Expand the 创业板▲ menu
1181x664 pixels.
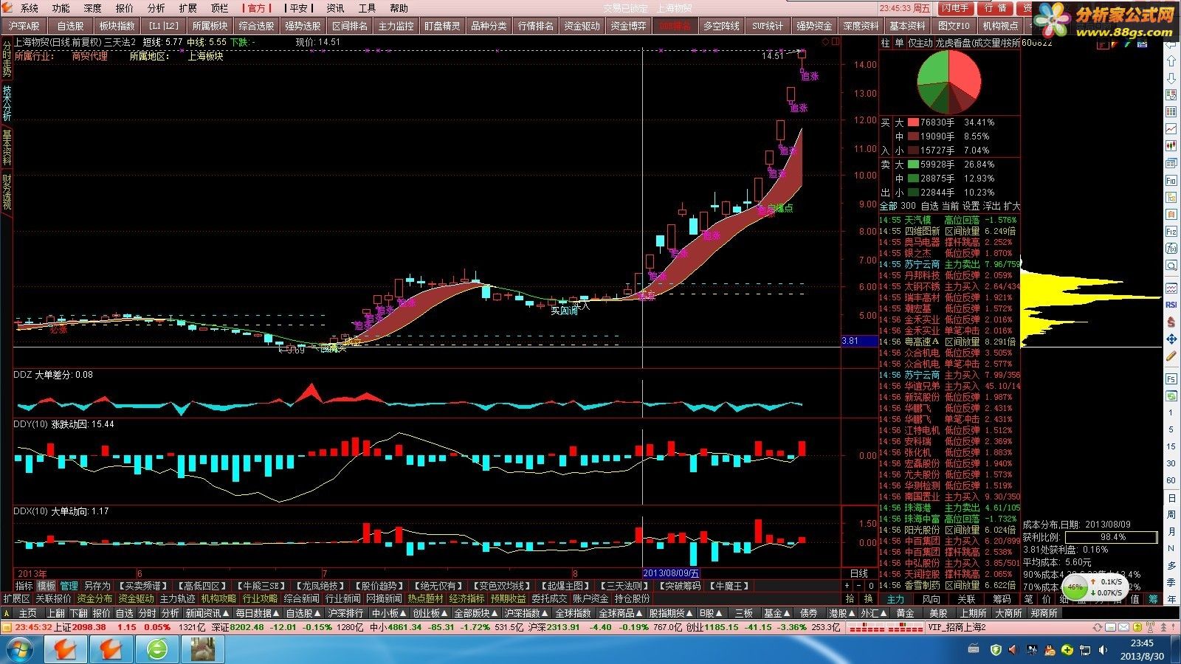pyautogui.click(x=430, y=613)
